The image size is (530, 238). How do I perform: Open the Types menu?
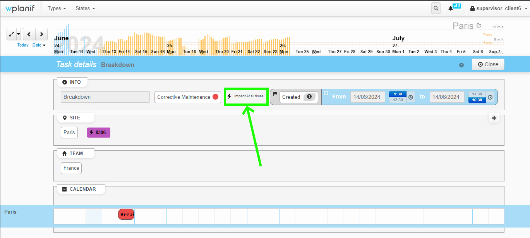point(56,8)
